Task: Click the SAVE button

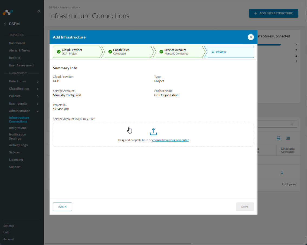Action: 245,207
